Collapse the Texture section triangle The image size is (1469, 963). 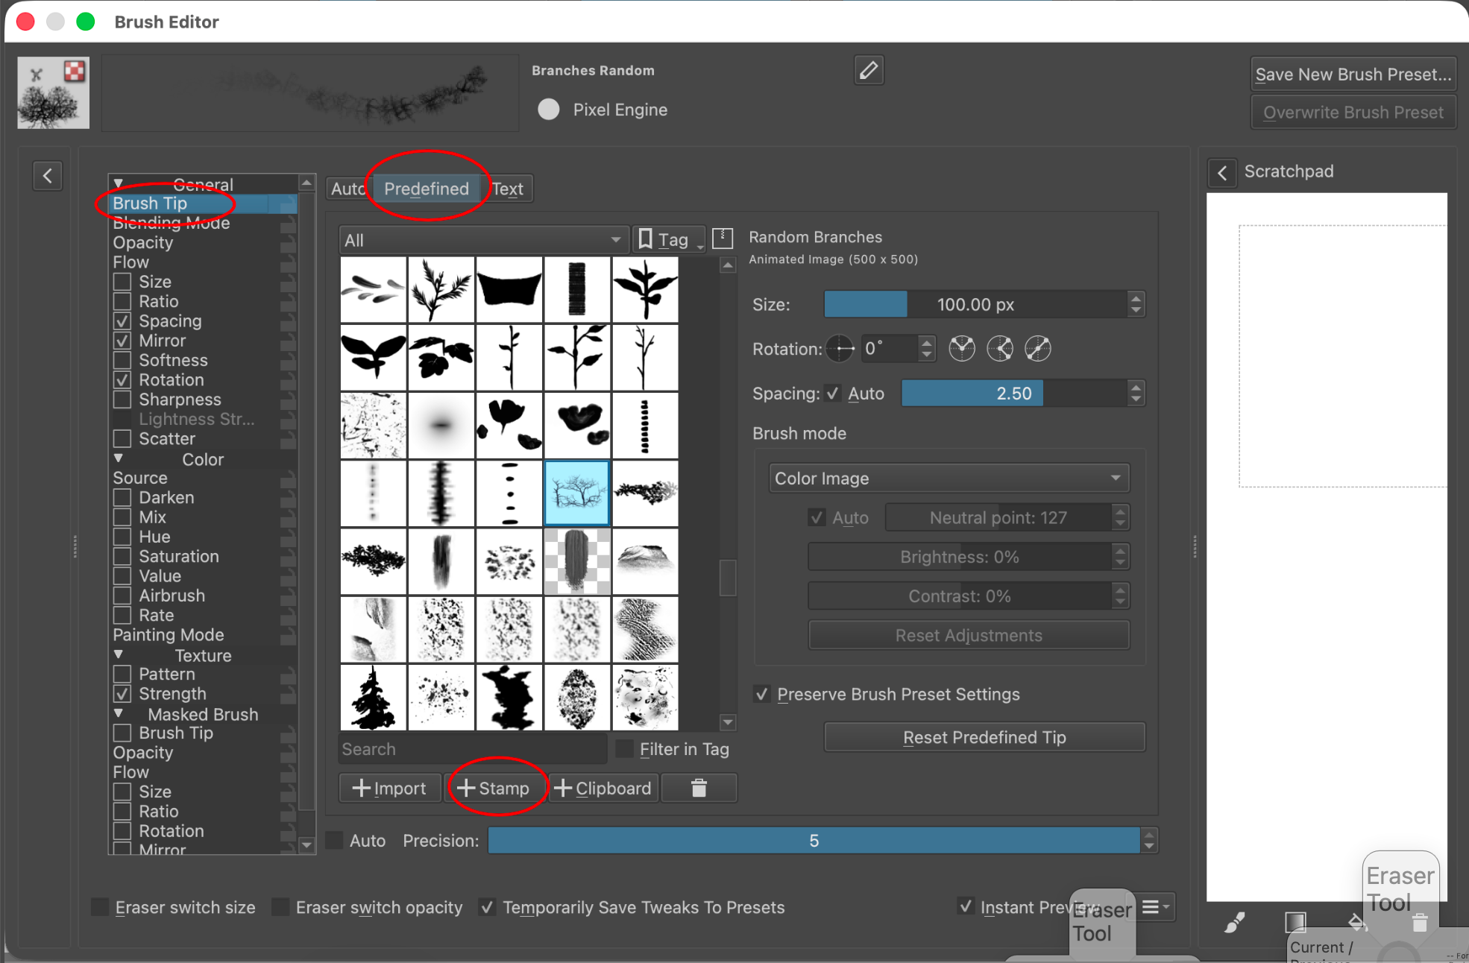(119, 654)
